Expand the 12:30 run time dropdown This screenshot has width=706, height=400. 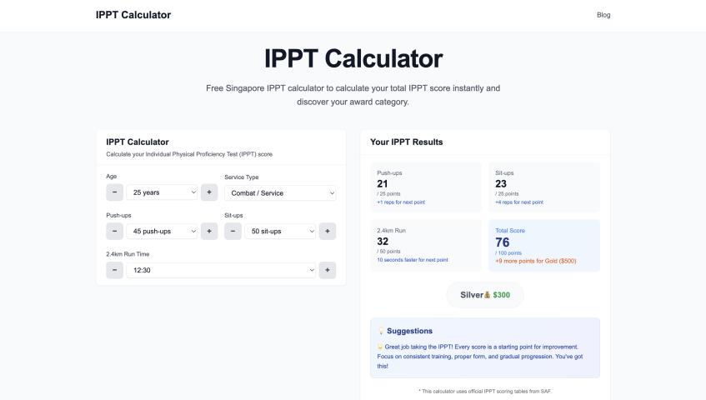221,270
